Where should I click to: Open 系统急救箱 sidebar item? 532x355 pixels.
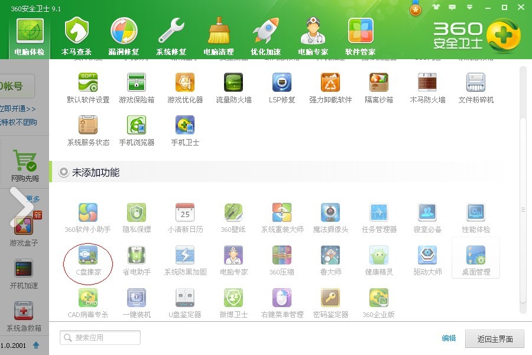tap(24, 317)
